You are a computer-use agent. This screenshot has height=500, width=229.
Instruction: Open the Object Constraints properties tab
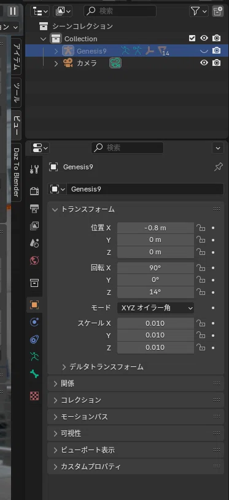pos(34,339)
